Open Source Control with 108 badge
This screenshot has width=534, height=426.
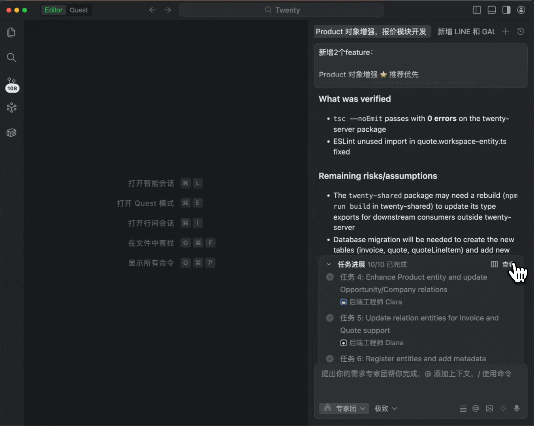(12, 84)
